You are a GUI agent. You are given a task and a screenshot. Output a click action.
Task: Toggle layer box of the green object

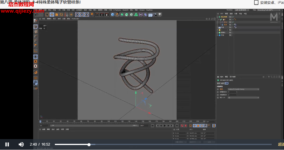click(230, 33)
